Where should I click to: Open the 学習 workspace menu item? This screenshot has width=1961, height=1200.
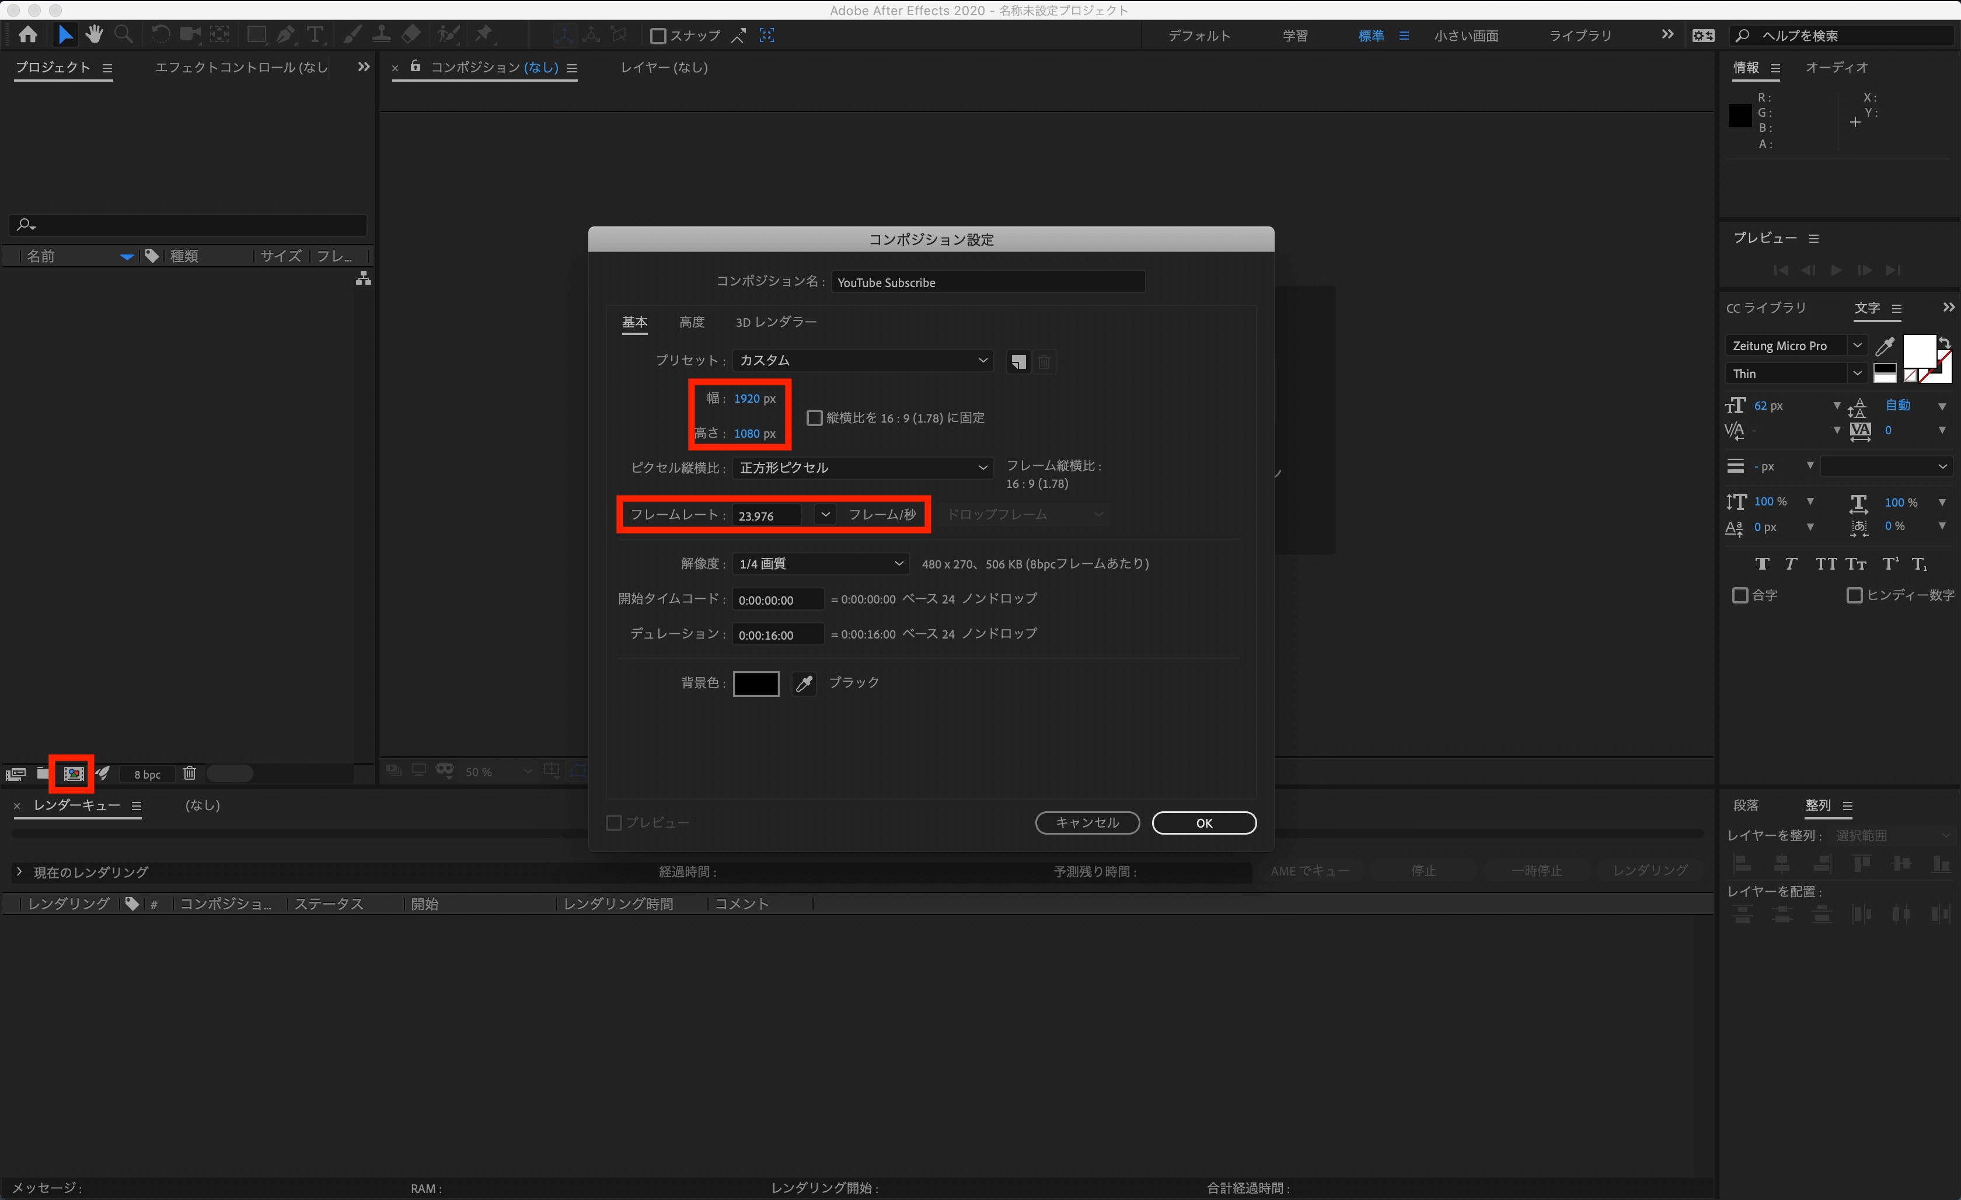[1294, 35]
